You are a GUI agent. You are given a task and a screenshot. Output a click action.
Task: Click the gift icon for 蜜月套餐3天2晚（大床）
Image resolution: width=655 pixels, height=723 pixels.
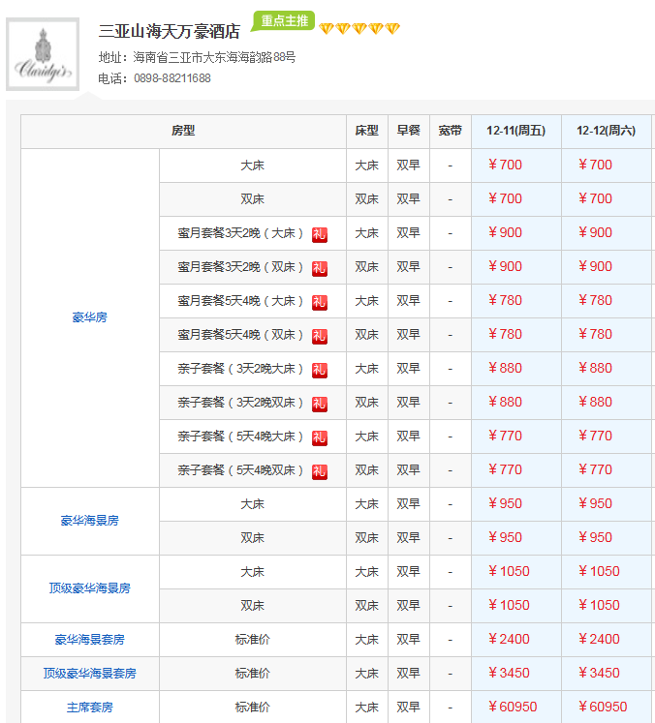coord(320,234)
